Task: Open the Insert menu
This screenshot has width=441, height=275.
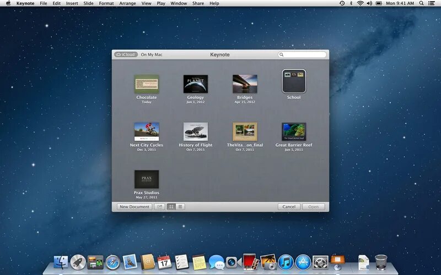Action: (x=72, y=3)
